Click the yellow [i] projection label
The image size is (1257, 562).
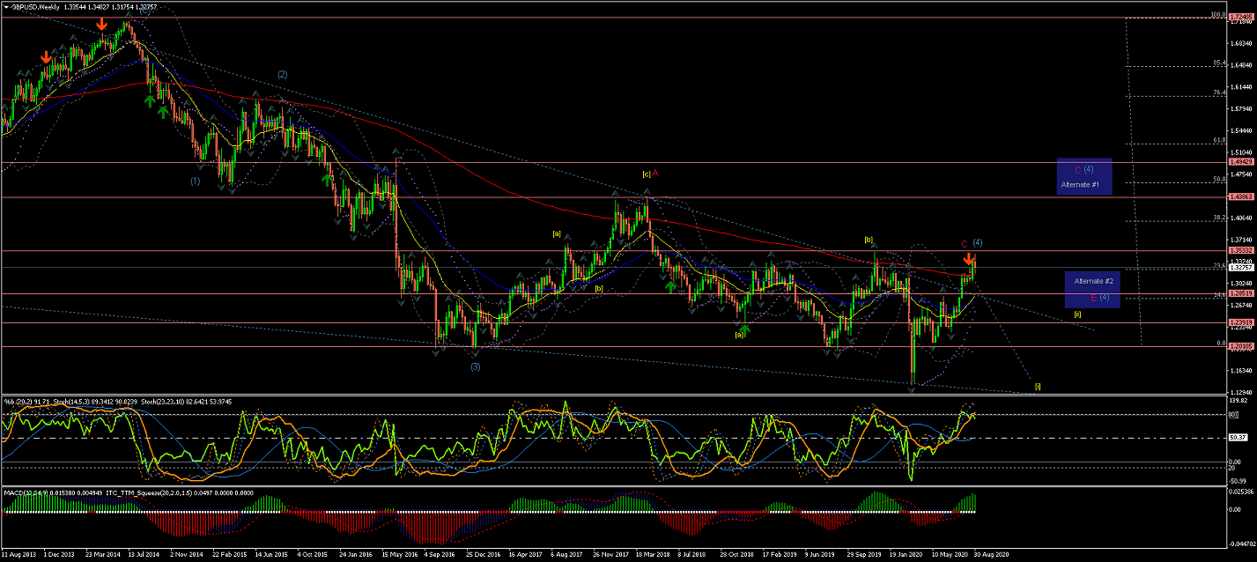click(x=1038, y=386)
